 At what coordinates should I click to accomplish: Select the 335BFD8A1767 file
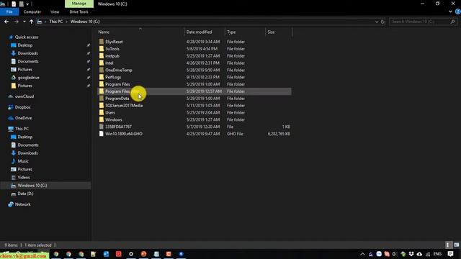pos(118,127)
